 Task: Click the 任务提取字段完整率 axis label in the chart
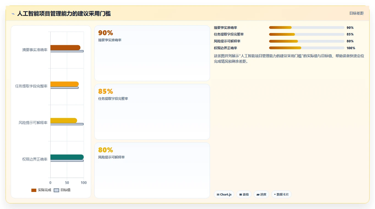tap(31, 86)
